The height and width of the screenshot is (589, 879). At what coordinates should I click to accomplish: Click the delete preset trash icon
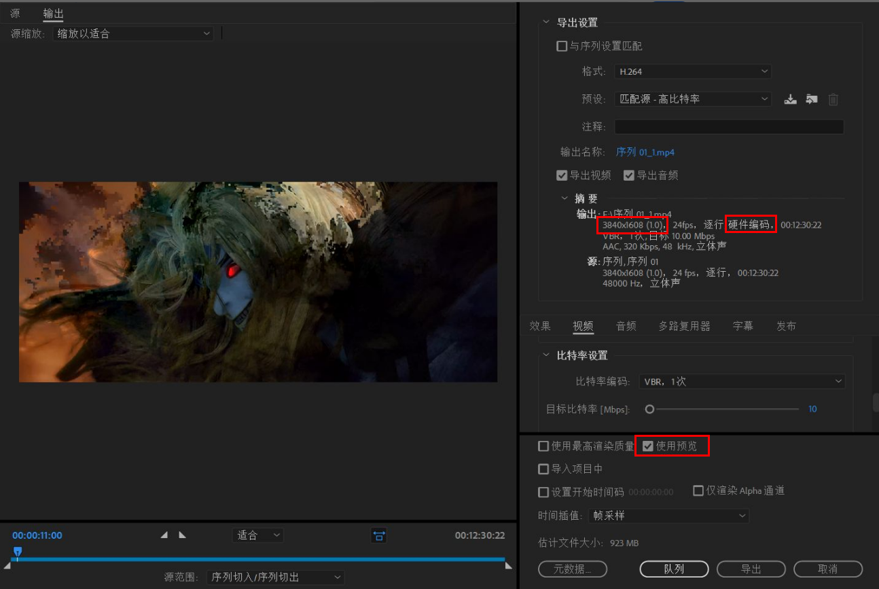click(x=833, y=99)
